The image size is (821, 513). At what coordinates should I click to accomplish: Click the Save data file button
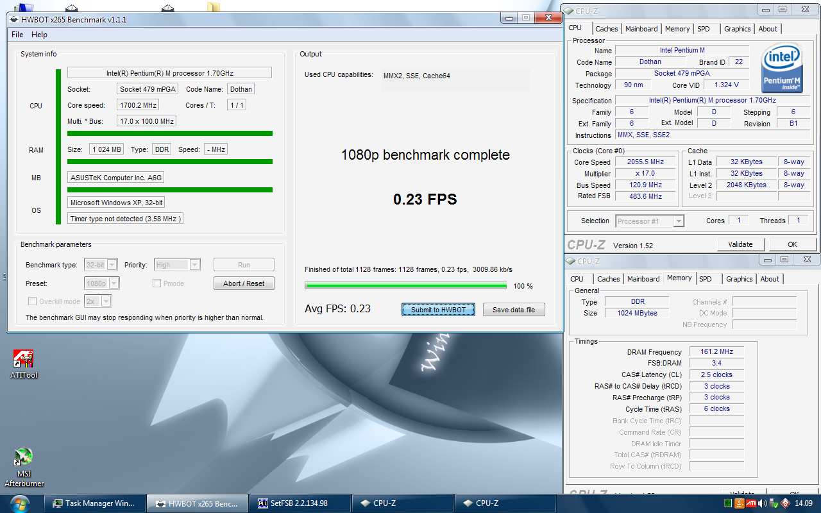pos(514,310)
